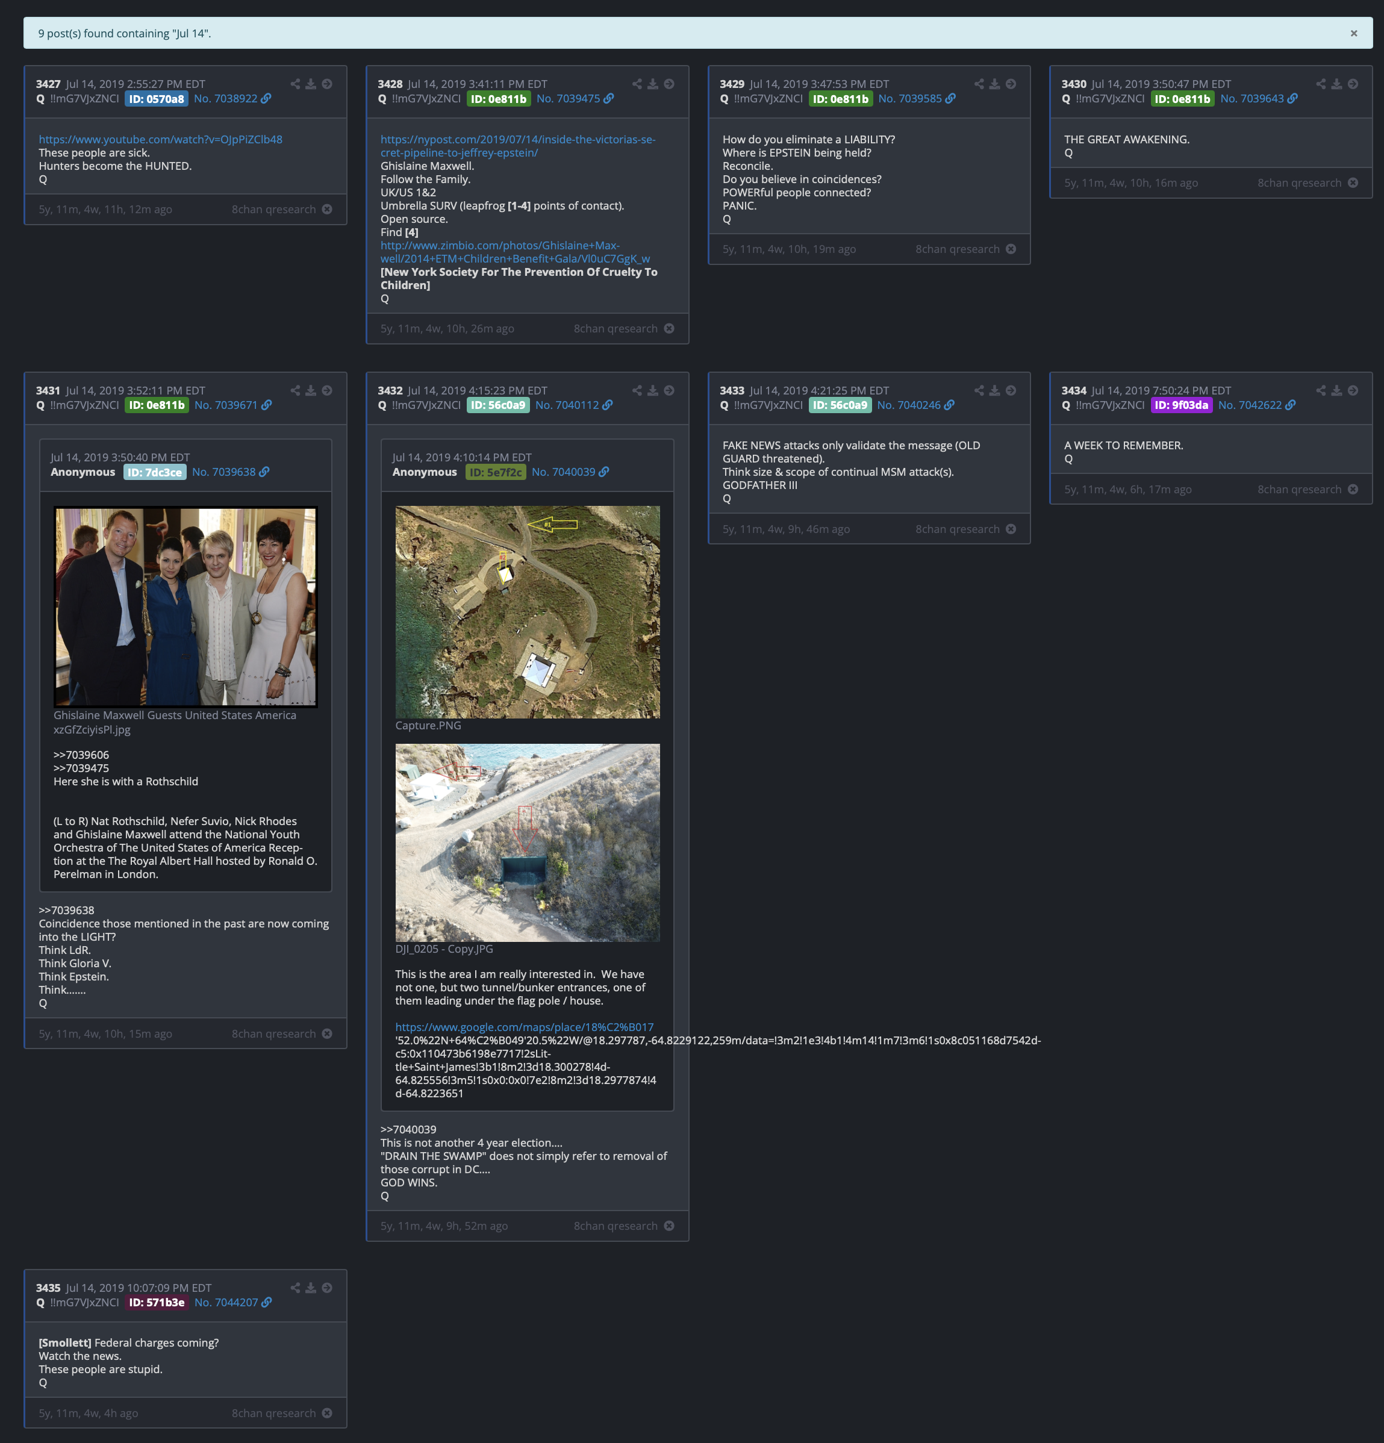Download post 3432
Screen dimensions: 1384x1443
(x=652, y=390)
